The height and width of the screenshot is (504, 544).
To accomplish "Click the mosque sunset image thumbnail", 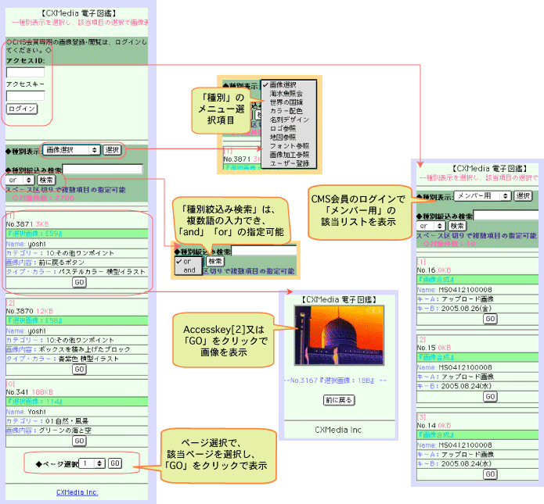I will (x=339, y=335).
